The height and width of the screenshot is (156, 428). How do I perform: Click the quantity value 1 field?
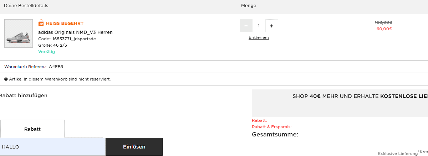(259, 26)
